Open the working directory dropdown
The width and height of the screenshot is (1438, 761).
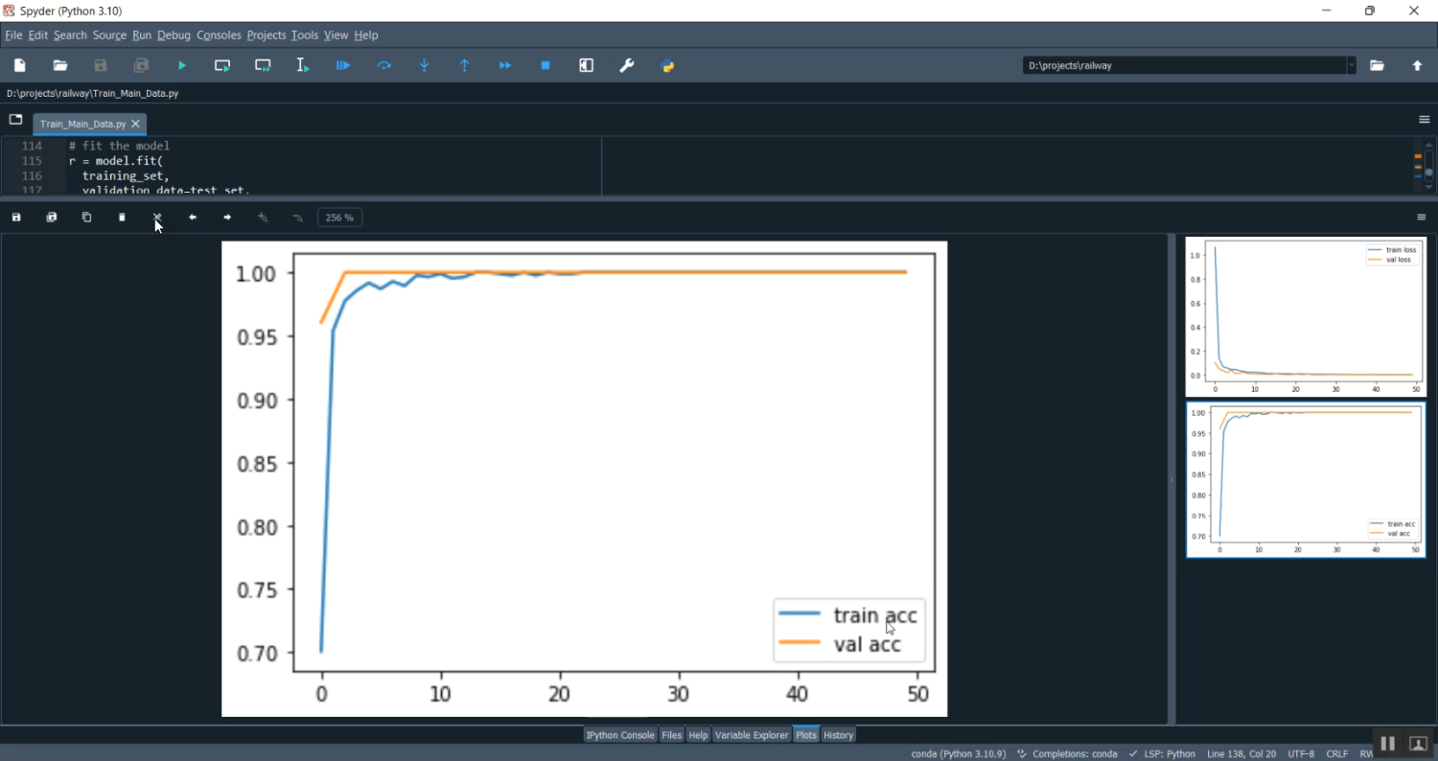[x=1352, y=65]
